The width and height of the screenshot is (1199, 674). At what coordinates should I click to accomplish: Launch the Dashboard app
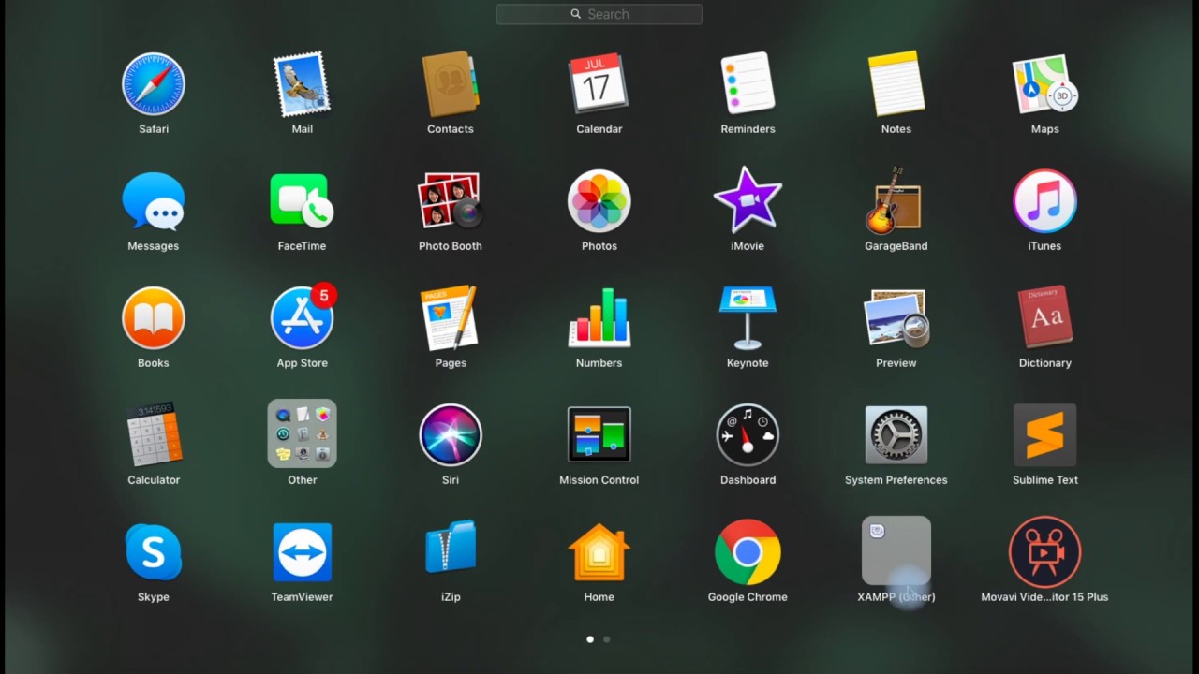pos(748,435)
